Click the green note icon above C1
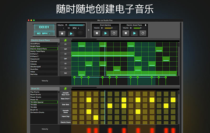The width and height of the screenshot is (210, 133). (x=65, y=40)
